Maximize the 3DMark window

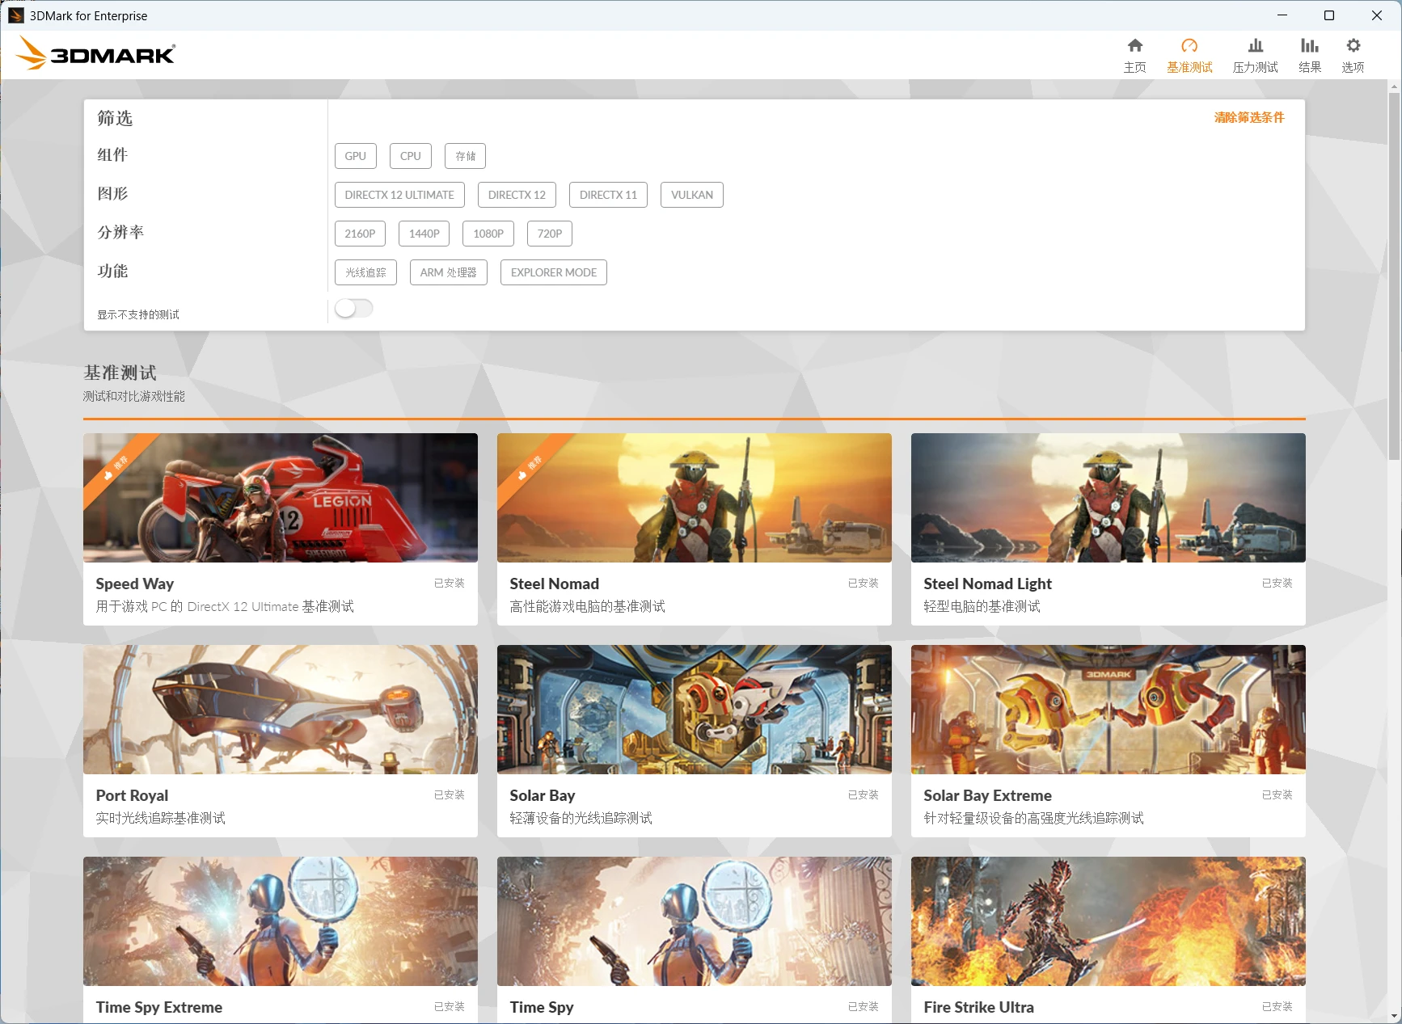[1329, 15]
